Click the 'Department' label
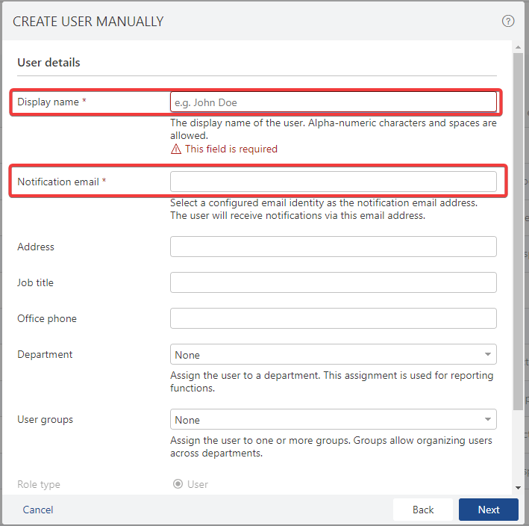Viewport: 529px width, 526px height. pyautogui.click(x=45, y=354)
